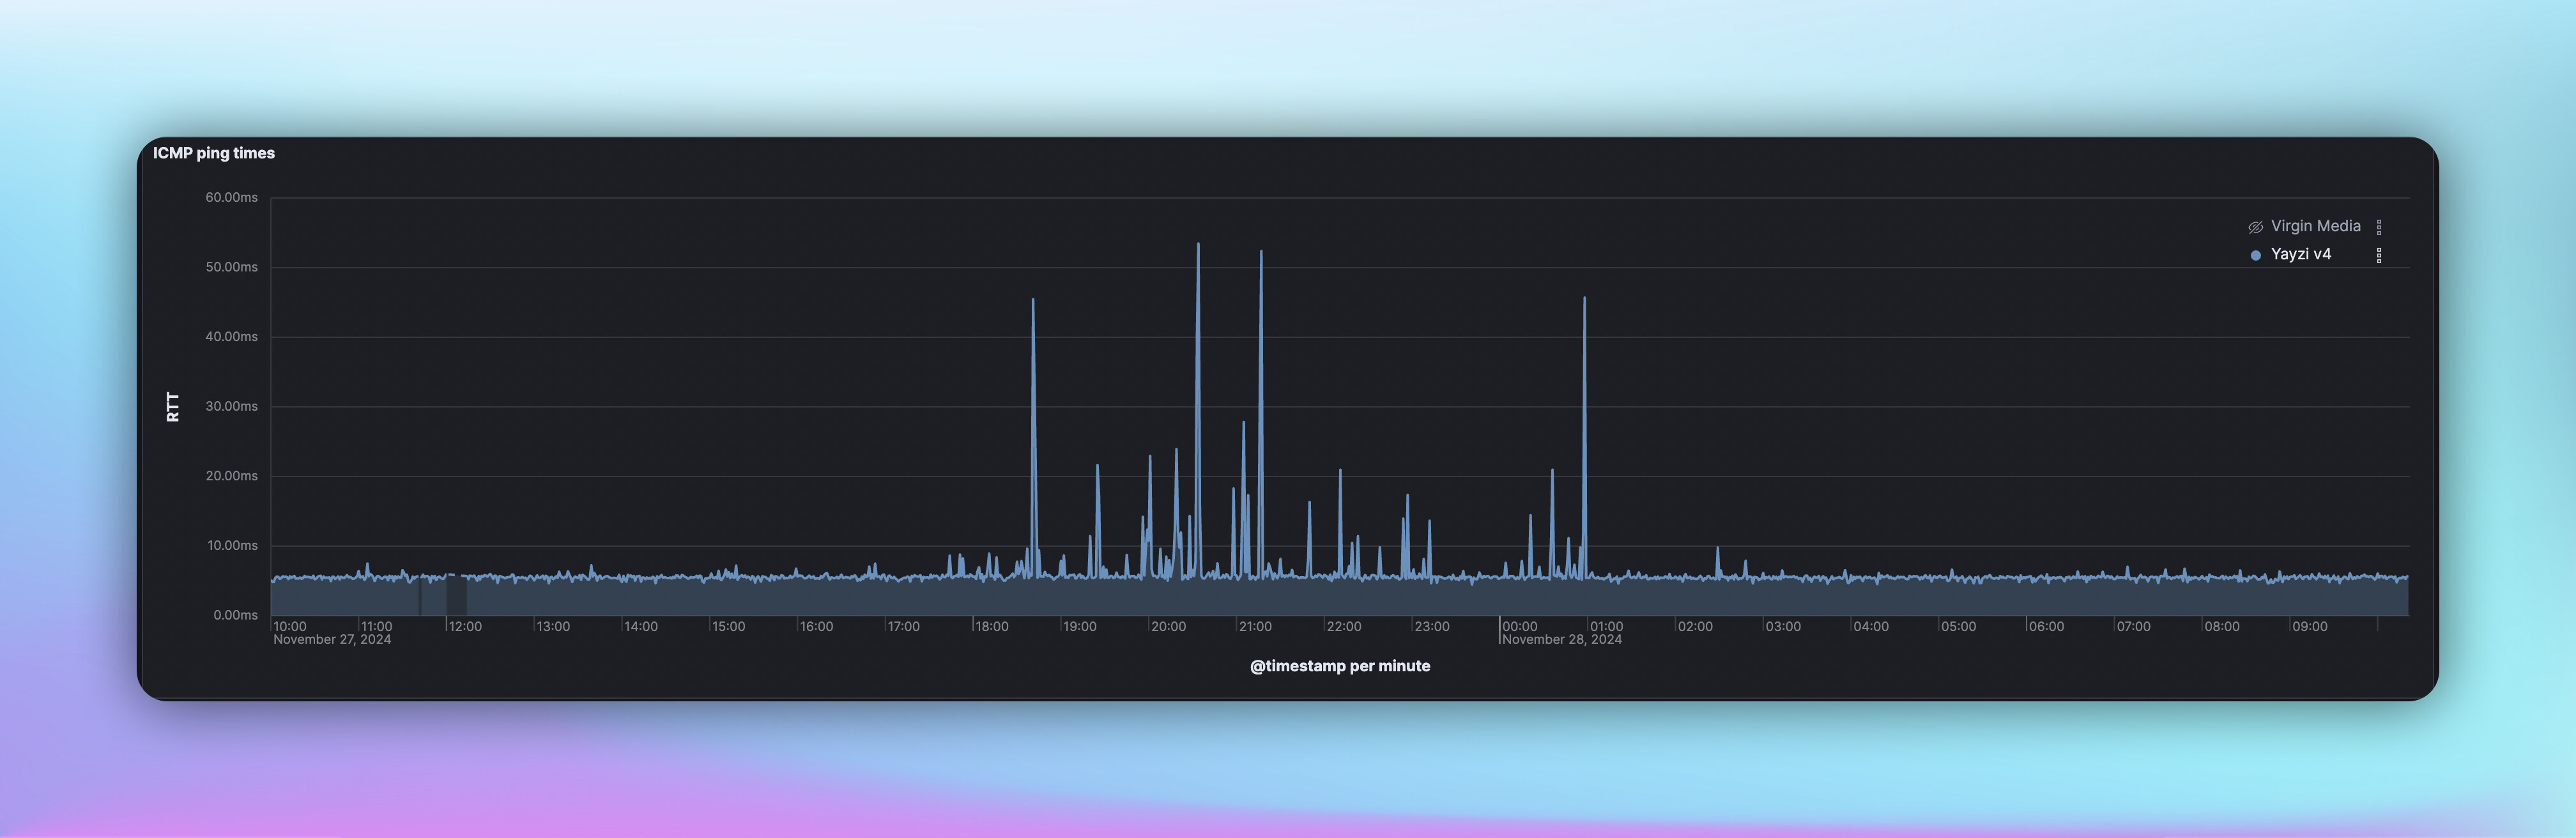Image resolution: width=2576 pixels, height=838 pixels.
Task: Click the 10:00 time axis label
Action: tap(290, 627)
